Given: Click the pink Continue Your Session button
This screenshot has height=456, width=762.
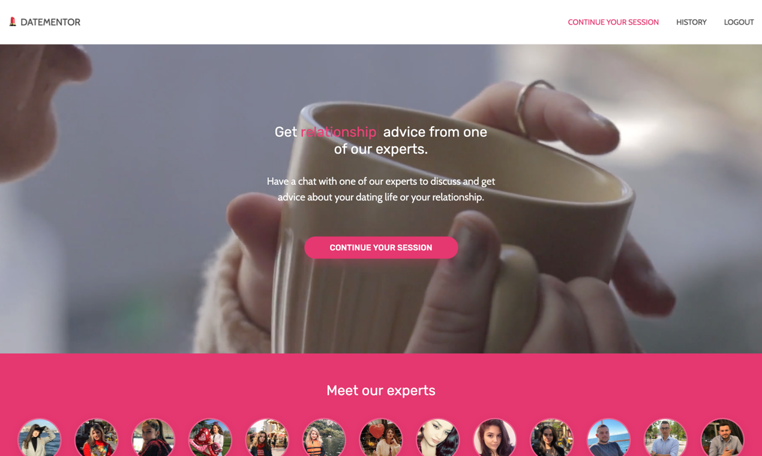Looking at the screenshot, I should click(381, 248).
